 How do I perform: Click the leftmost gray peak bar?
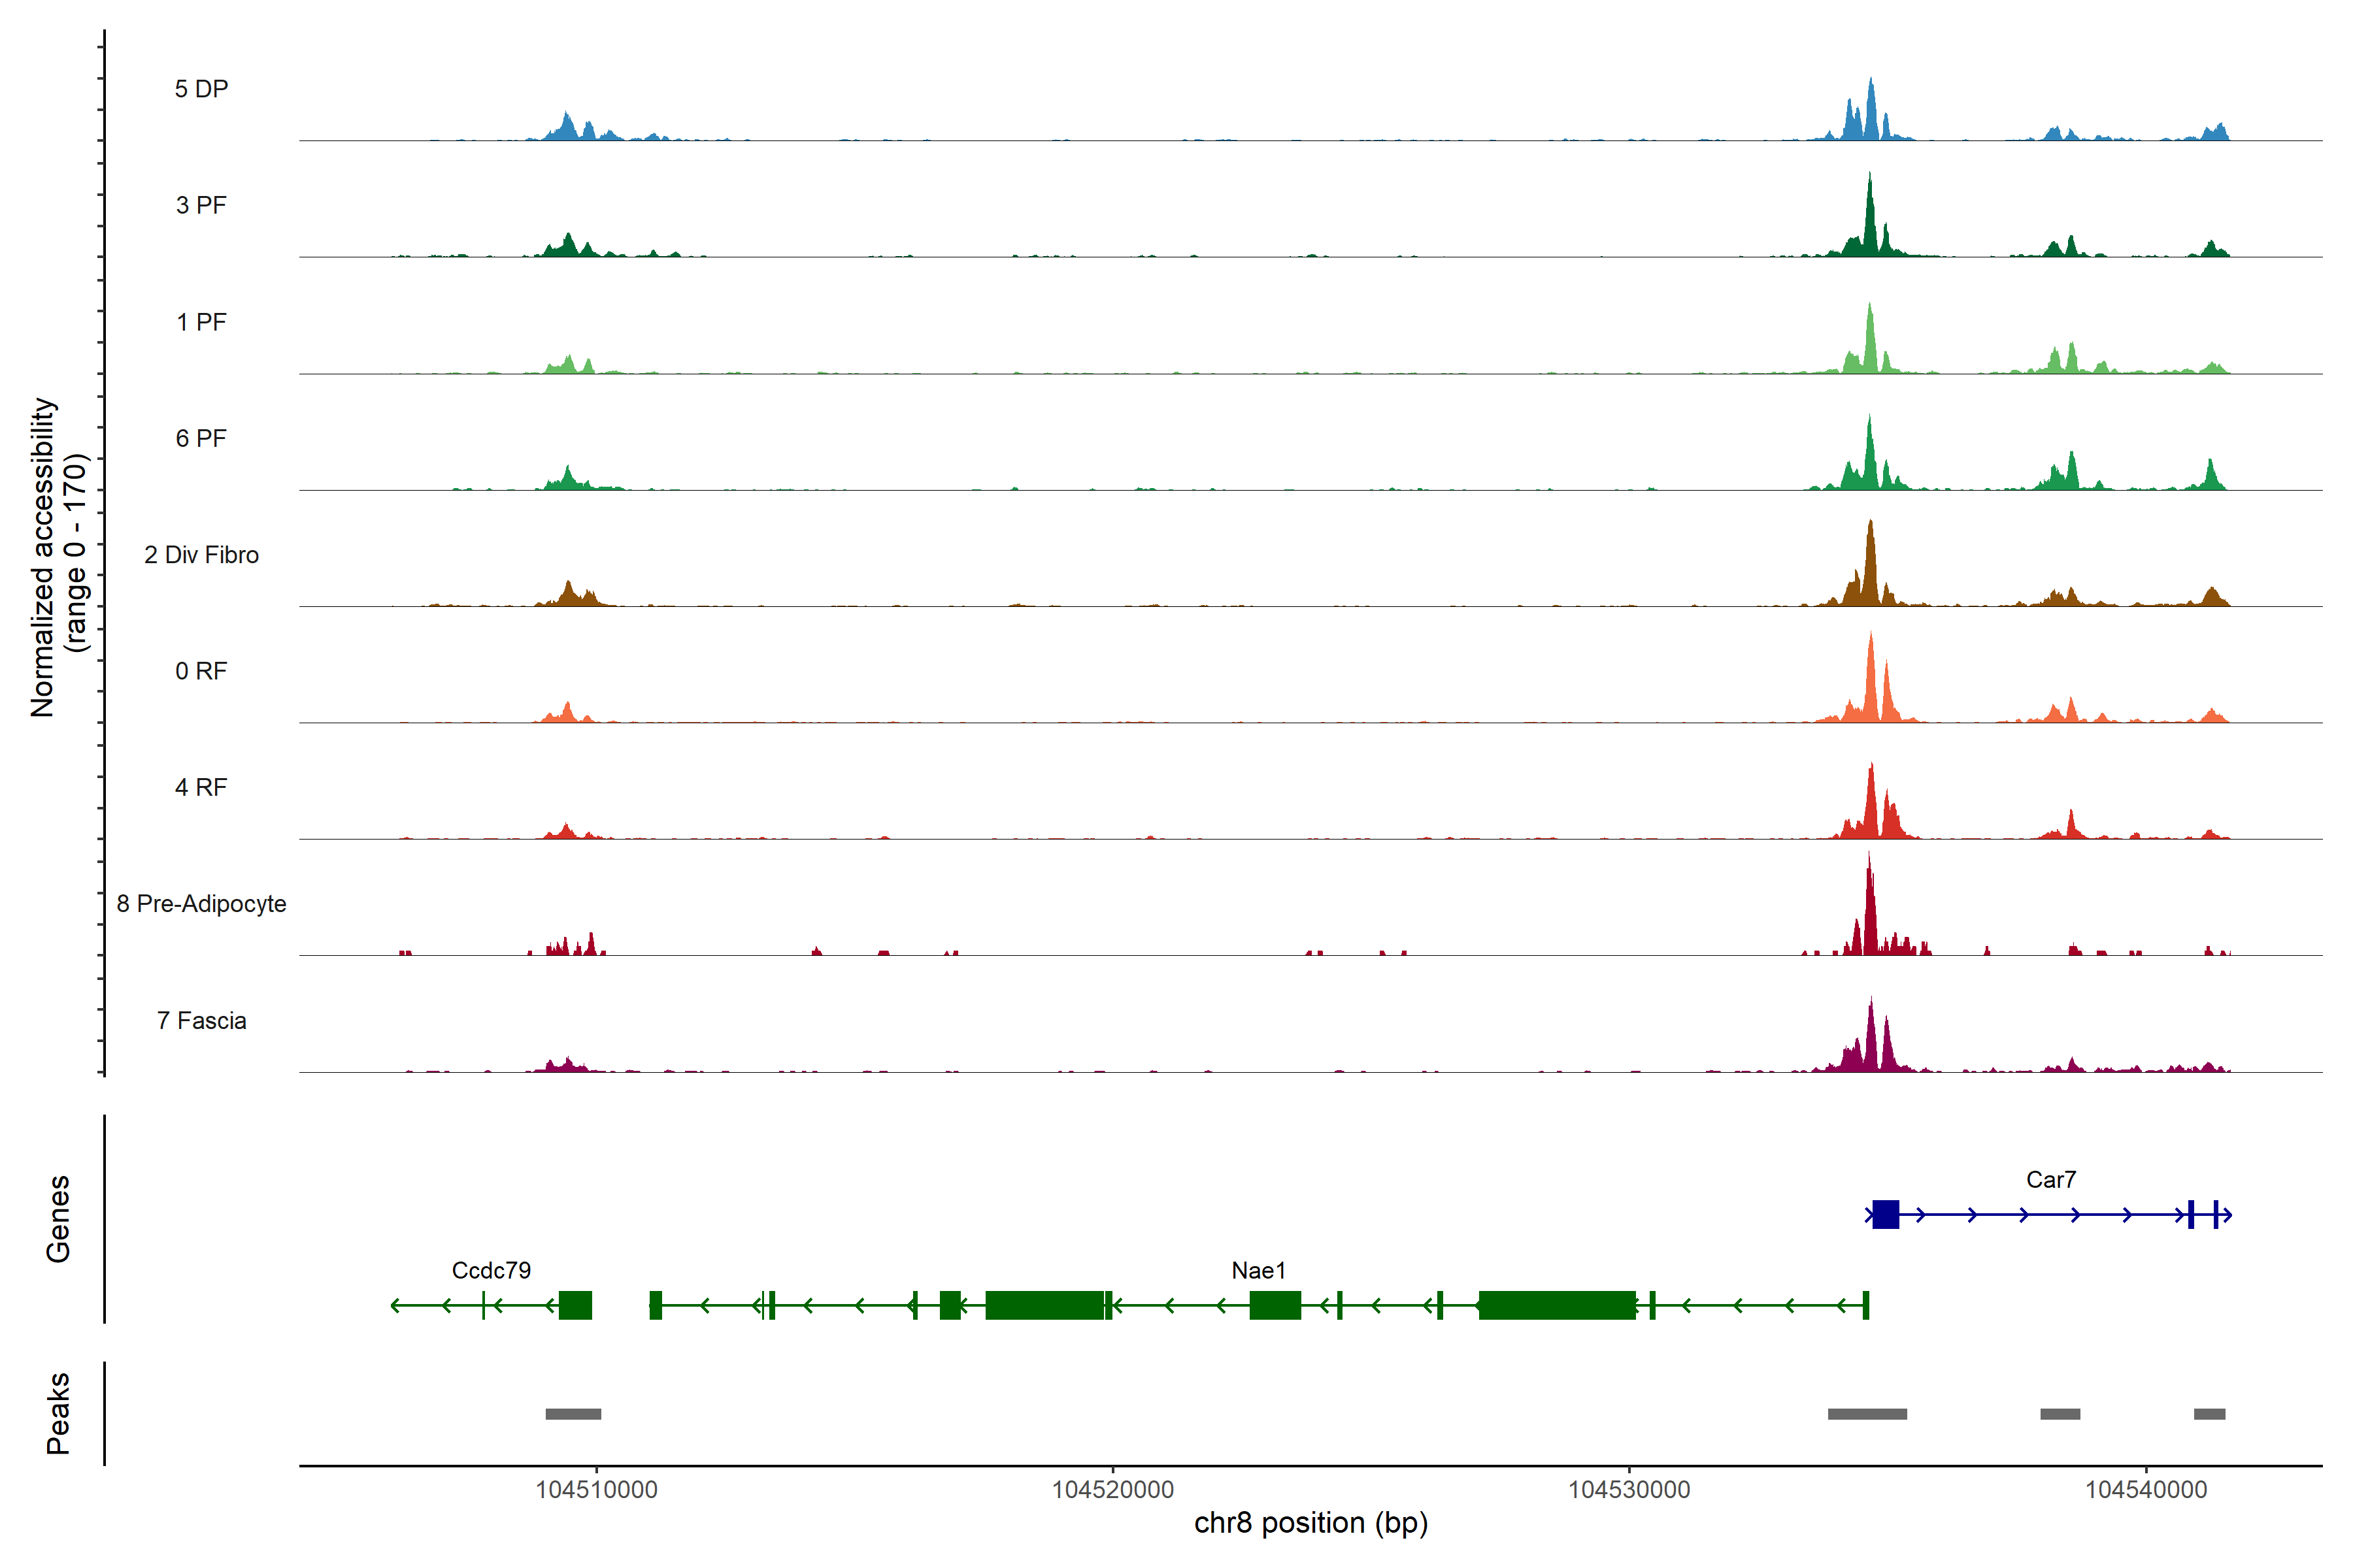573,1413
